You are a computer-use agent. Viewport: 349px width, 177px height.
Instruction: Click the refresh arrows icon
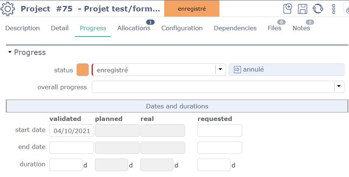pyautogui.click(x=318, y=9)
